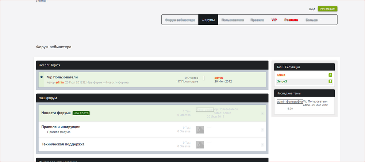Click admin фотография image in Последние темы

(x=290, y=101)
